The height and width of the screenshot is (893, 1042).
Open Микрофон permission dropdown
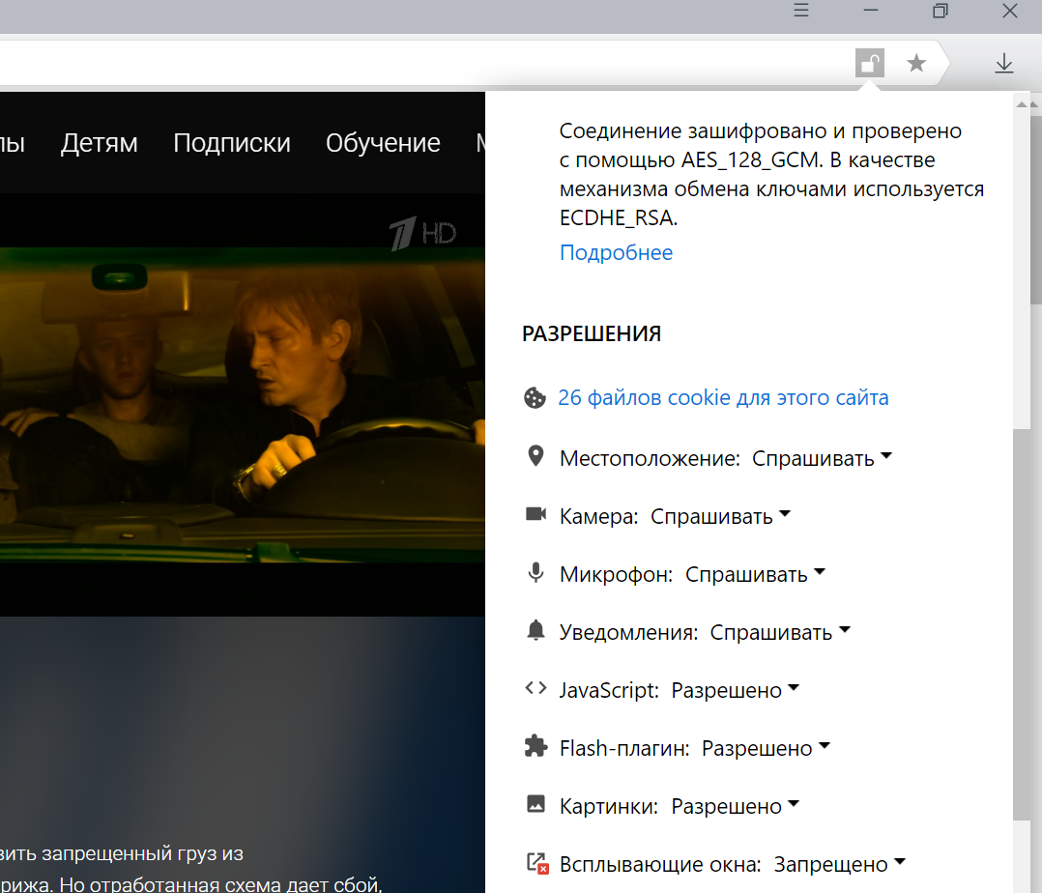[755, 574]
